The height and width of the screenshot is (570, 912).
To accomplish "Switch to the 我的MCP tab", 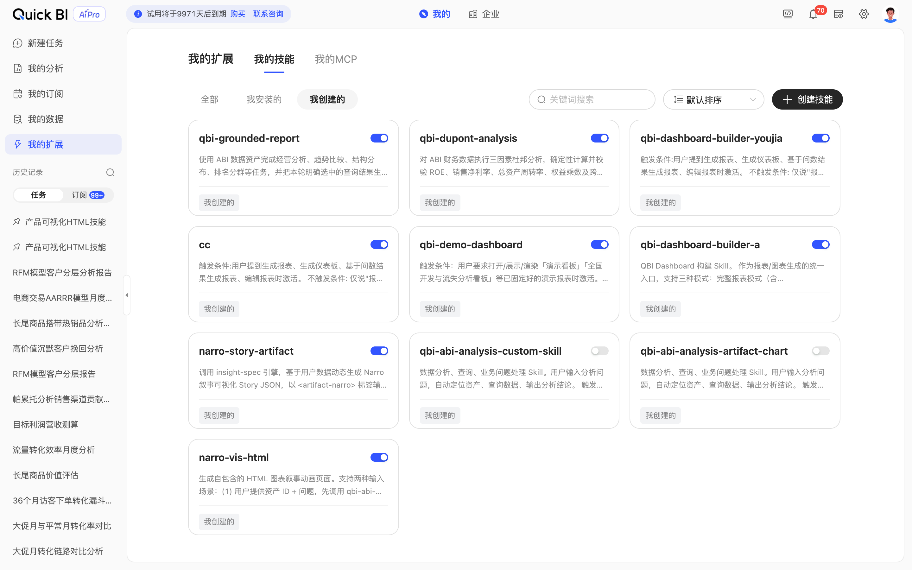I will pos(336,59).
